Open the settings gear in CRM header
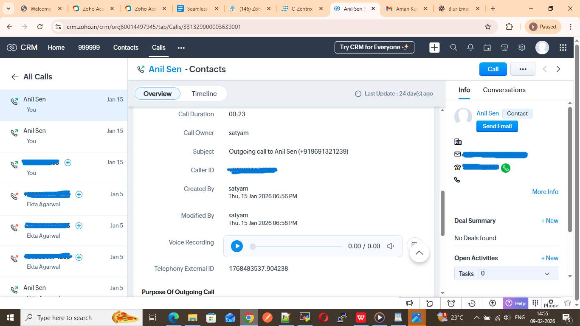This screenshot has width=580, height=326. (x=522, y=48)
